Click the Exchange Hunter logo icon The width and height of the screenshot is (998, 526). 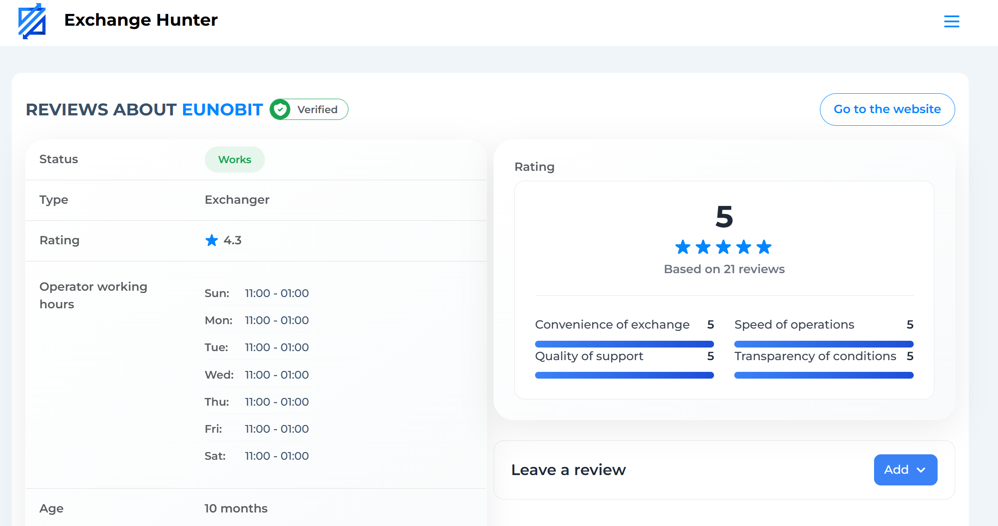[x=32, y=21]
